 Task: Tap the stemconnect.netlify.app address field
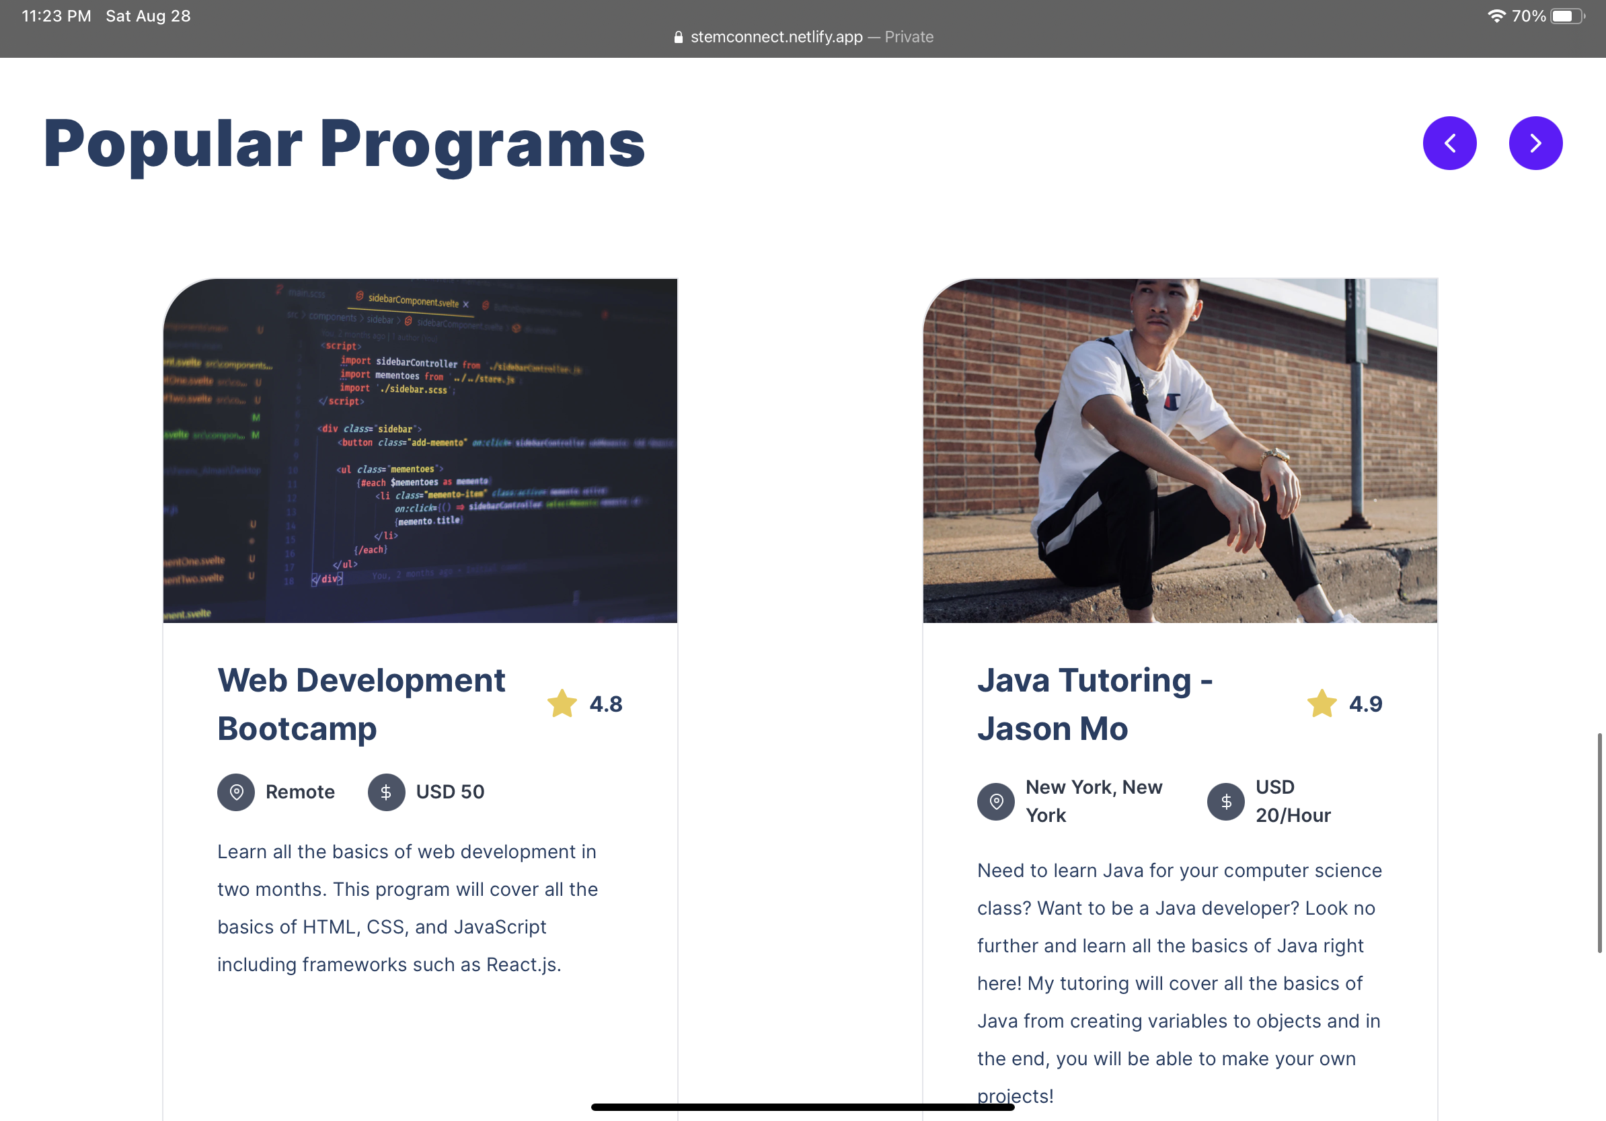coord(776,37)
